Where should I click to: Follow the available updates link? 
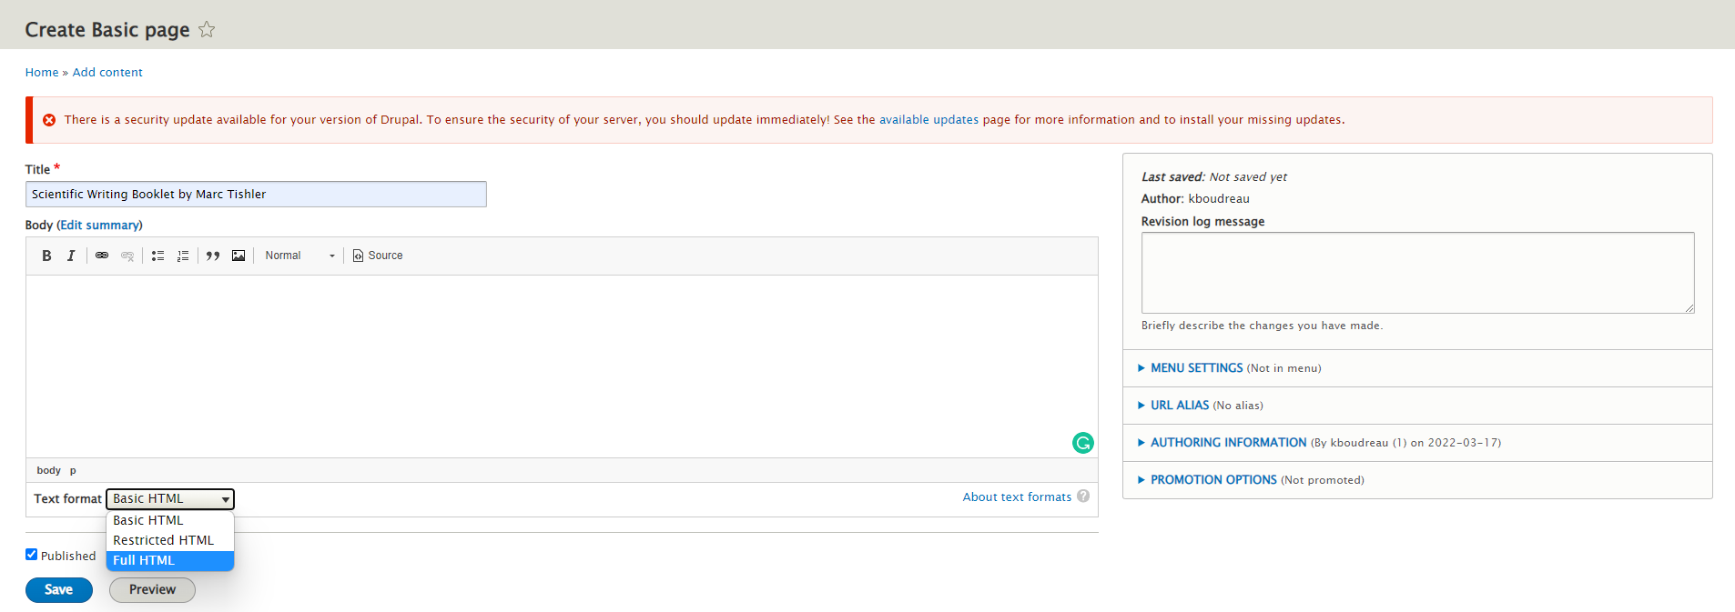(928, 120)
